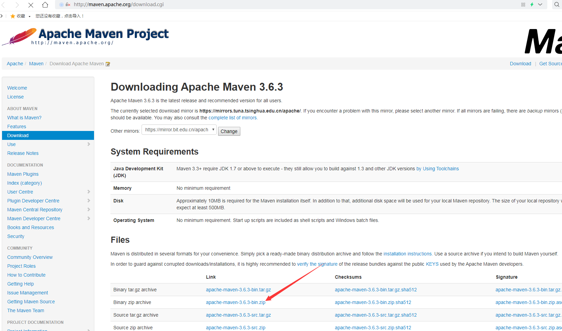Click the green lightning speed-mode icon
The width and height of the screenshot is (562, 331).
[x=532, y=4]
